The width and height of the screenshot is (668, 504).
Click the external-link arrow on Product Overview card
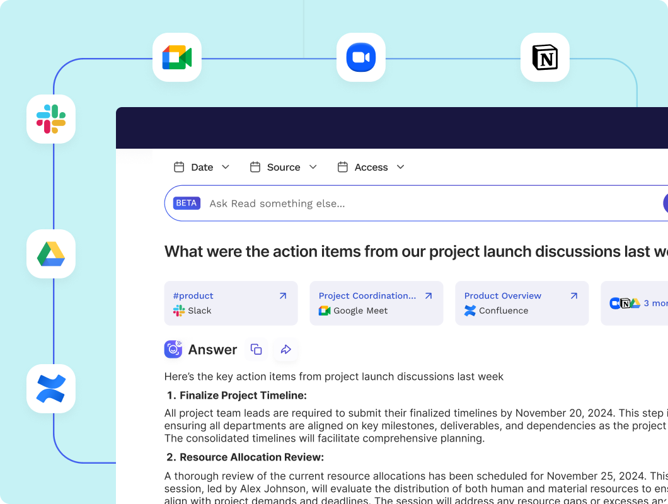pos(573,295)
